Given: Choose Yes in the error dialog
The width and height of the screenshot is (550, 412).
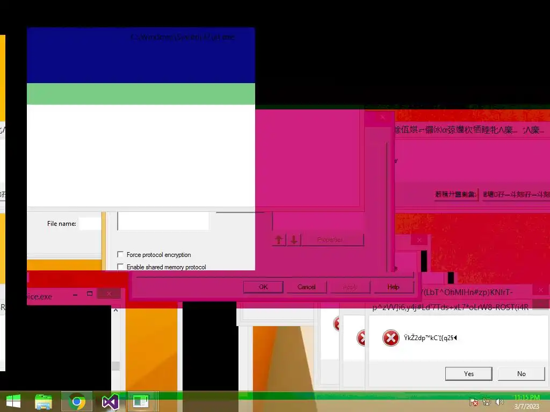Looking at the screenshot, I should (468, 374).
